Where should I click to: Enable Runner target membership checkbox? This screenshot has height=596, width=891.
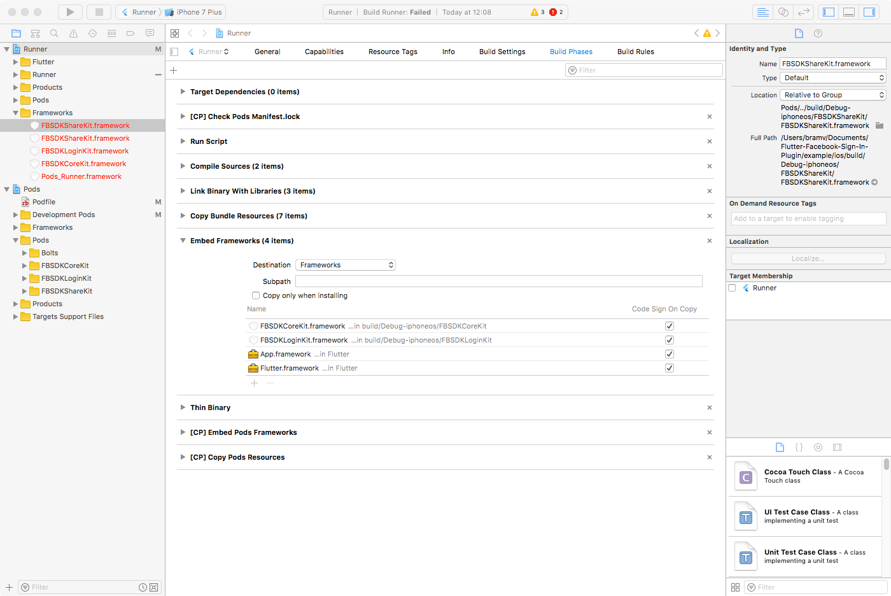pyautogui.click(x=732, y=288)
